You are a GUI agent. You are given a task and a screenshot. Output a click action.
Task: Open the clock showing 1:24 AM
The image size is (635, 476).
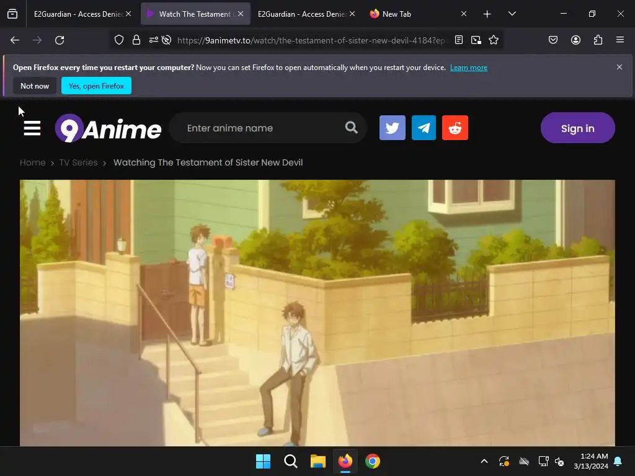click(591, 461)
